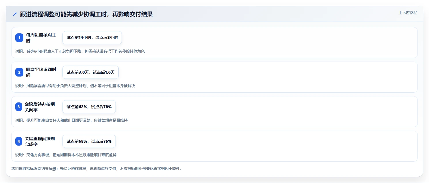Click the panel title 跟进流程调整可能先减少协调工时

pos(86,14)
